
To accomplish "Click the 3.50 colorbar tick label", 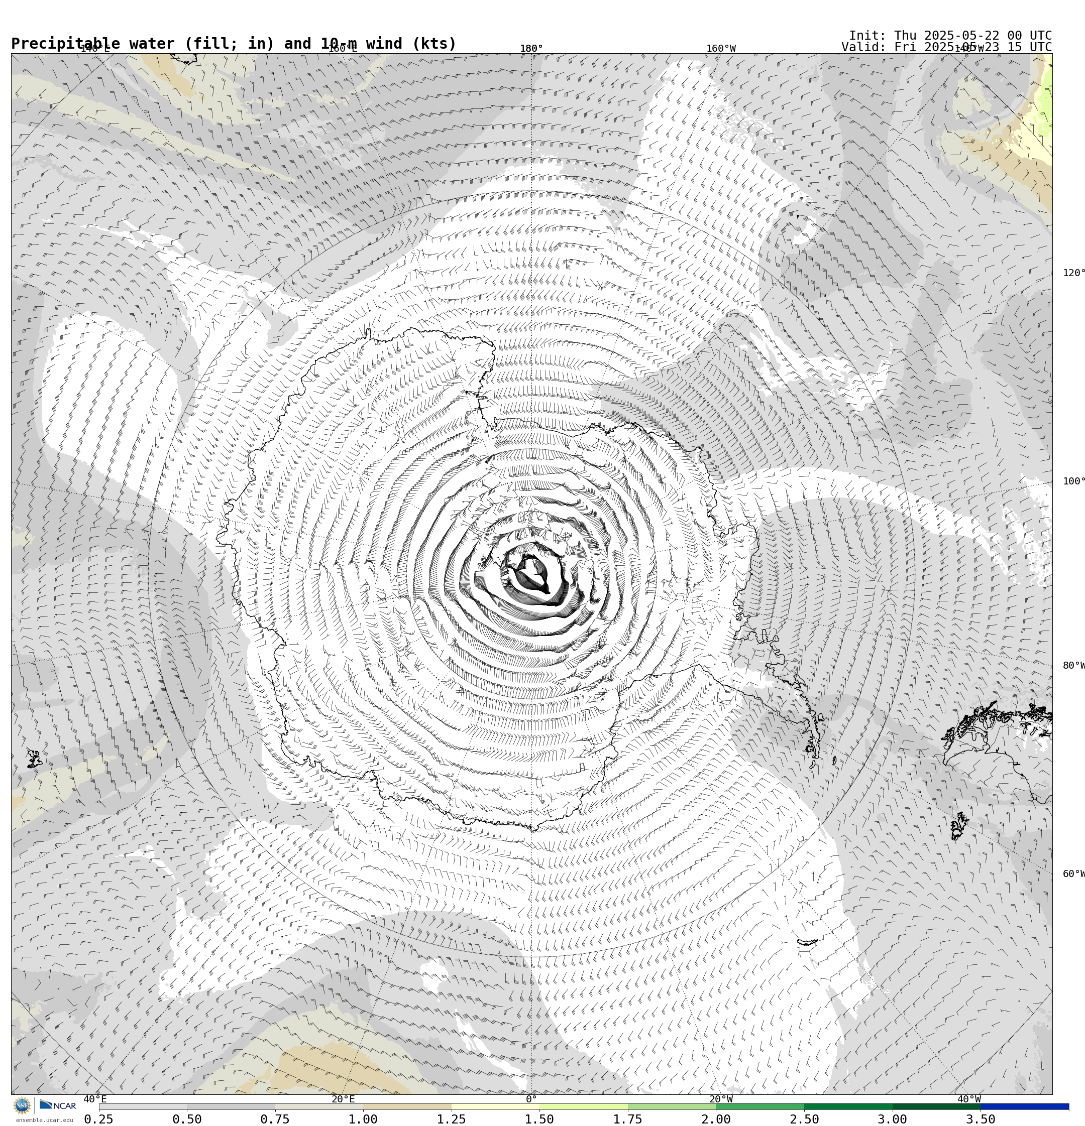I will [981, 1119].
